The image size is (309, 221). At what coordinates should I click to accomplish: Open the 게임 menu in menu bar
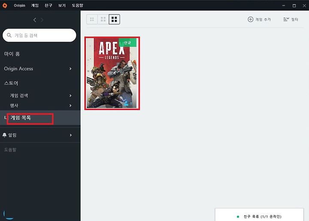click(35, 6)
